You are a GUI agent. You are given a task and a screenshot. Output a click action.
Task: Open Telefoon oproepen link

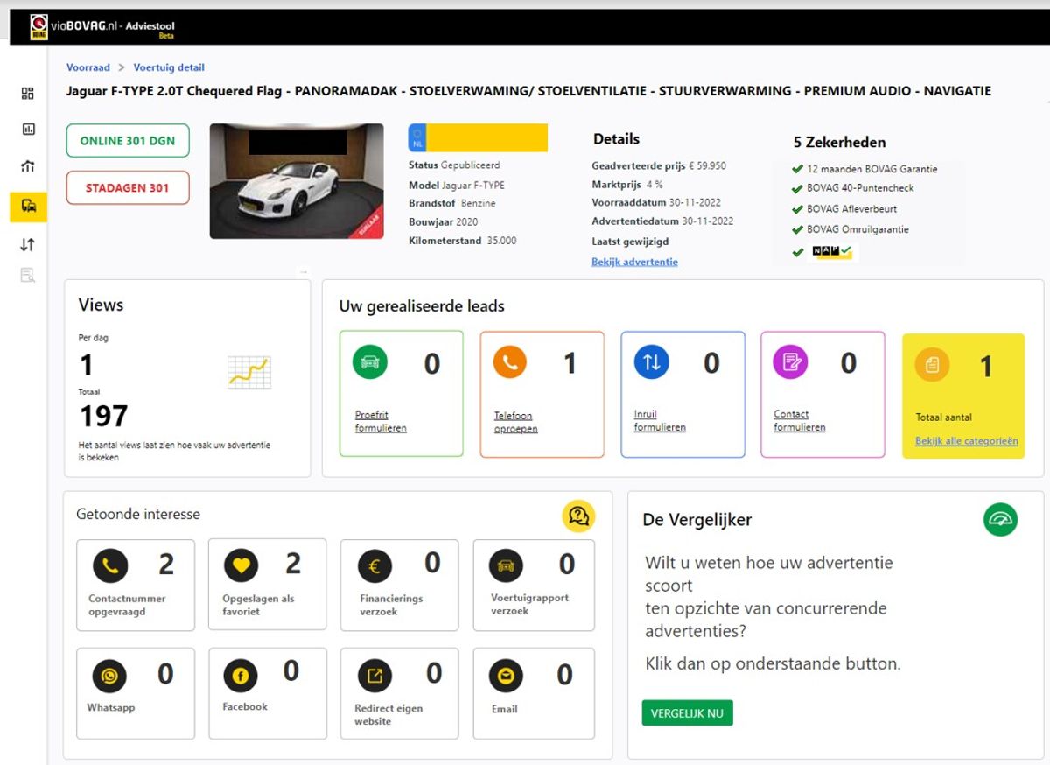tap(516, 422)
